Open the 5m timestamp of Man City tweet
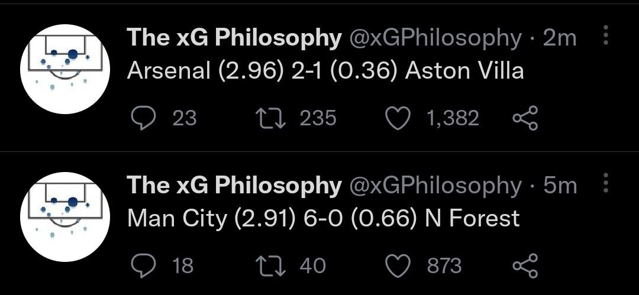This screenshot has width=639, height=295. click(x=560, y=186)
